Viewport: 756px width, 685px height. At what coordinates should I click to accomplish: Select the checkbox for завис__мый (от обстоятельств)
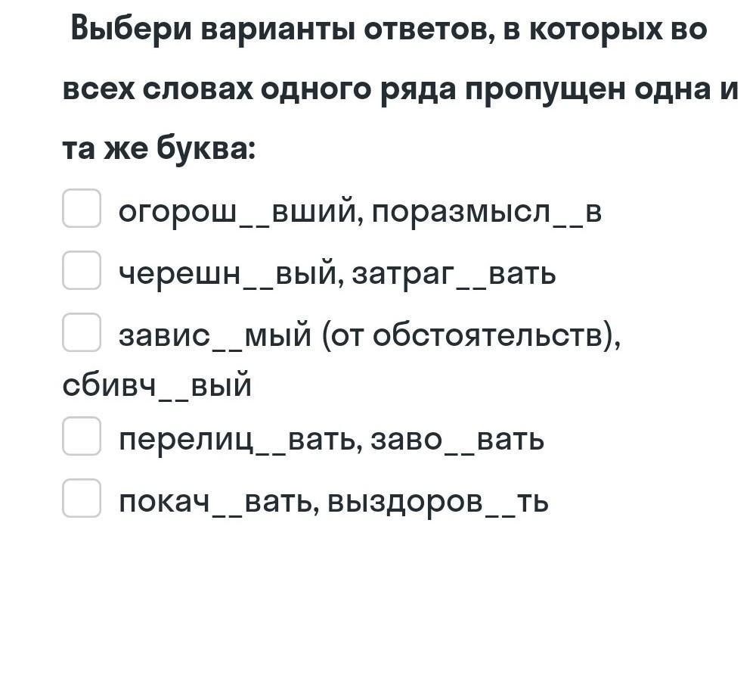(82, 333)
